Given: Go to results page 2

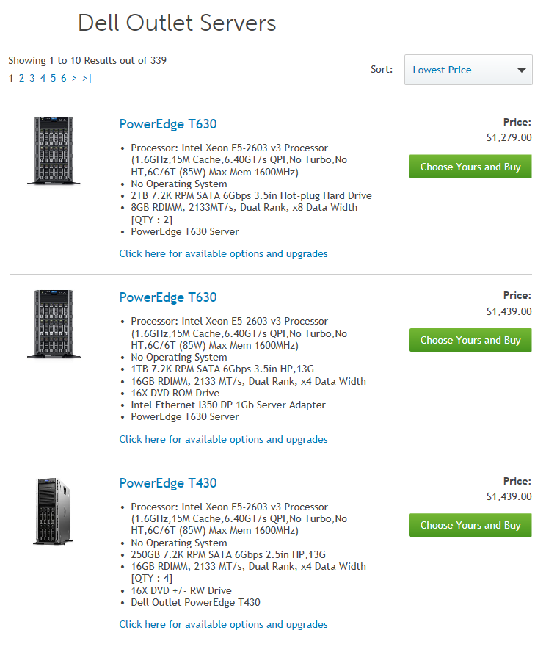Looking at the screenshot, I should [21, 78].
